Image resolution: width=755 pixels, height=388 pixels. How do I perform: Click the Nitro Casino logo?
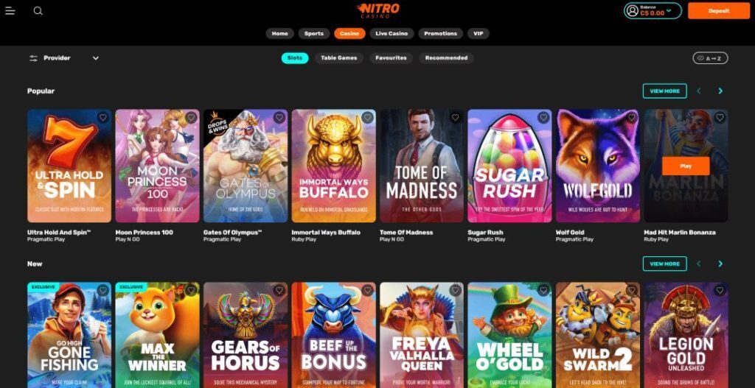click(x=377, y=10)
